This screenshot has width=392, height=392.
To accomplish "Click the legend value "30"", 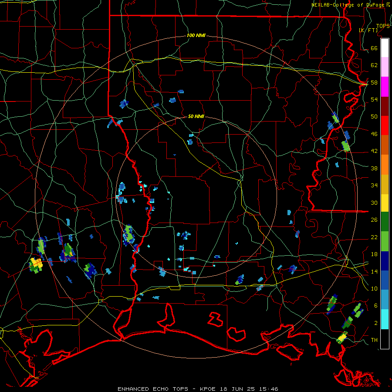I will click(374, 203).
